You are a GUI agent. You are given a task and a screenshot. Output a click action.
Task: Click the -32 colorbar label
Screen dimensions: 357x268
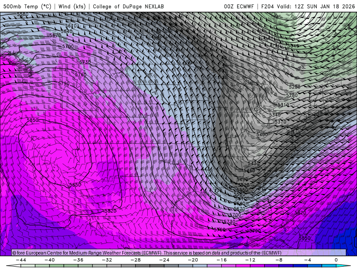click(107, 260)
